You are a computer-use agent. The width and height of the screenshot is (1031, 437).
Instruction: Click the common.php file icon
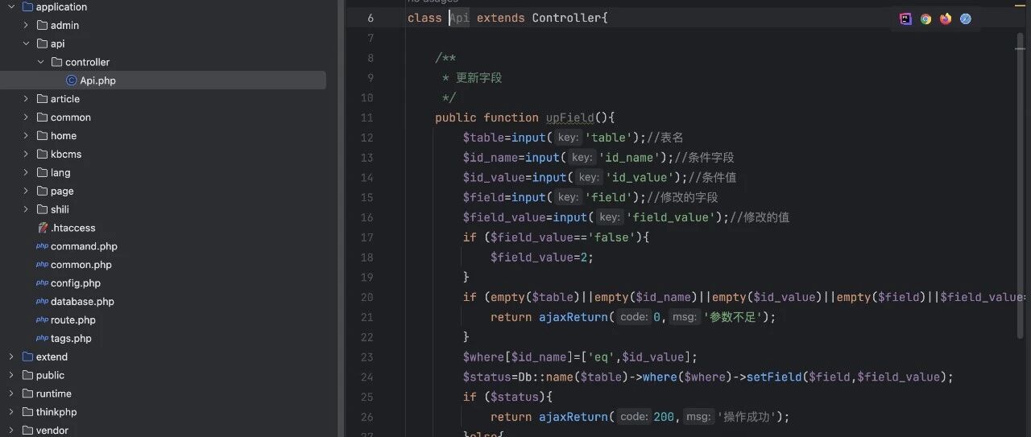pos(43,265)
